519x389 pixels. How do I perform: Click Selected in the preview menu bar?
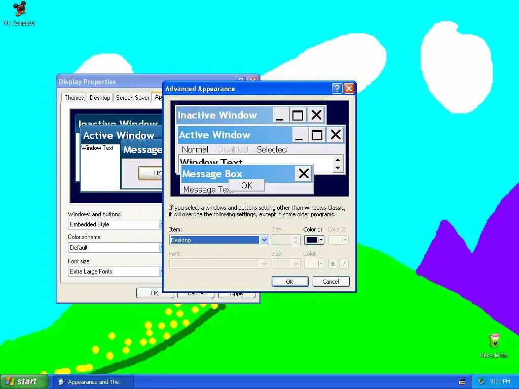[x=272, y=149]
